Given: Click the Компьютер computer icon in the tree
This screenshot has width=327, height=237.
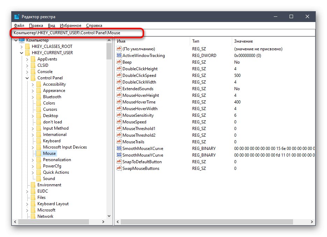Looking at the screenshot, I should tap(22, 40).
